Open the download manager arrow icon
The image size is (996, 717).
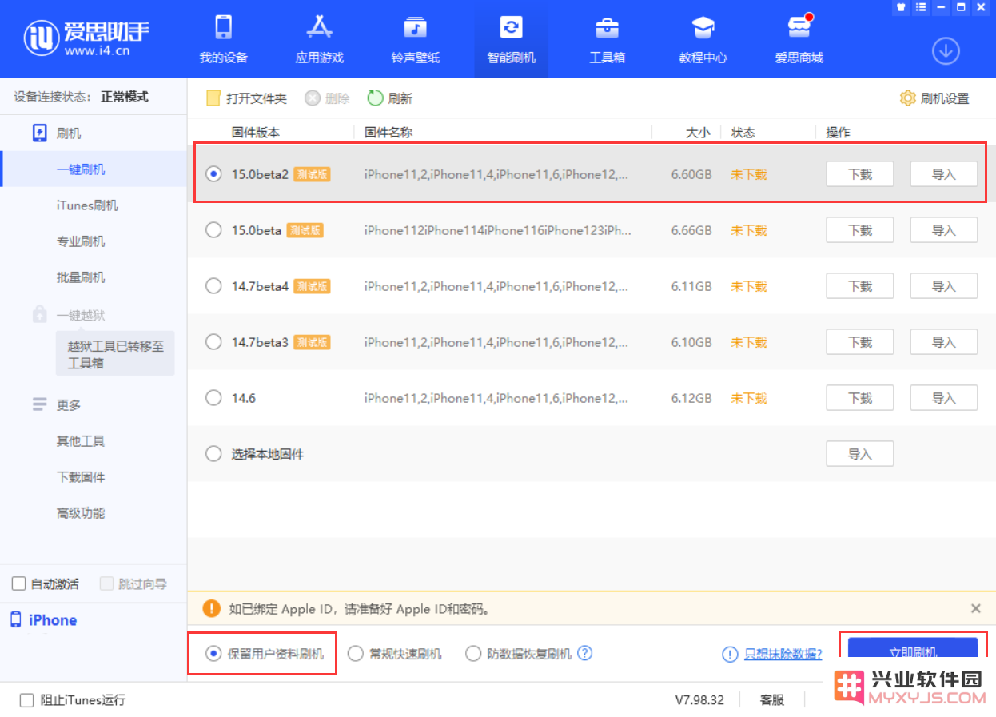pos(946,51)
